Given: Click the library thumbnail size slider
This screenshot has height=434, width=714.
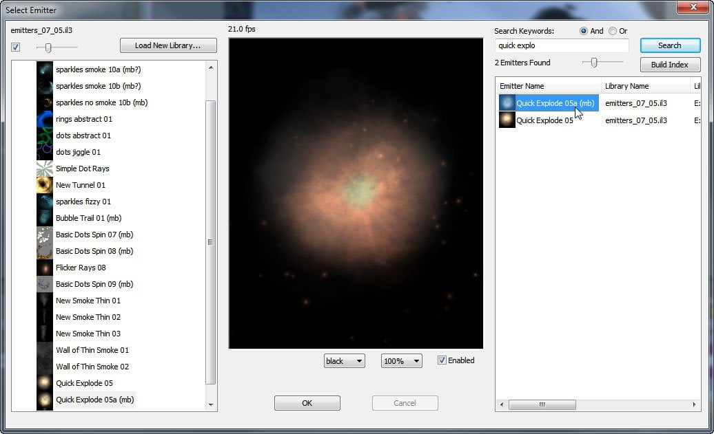Looking at the screenshot, I should [x=48, y=47].
